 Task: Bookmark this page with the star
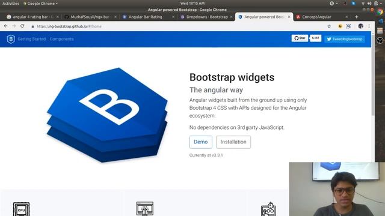[x=329, y=26]
